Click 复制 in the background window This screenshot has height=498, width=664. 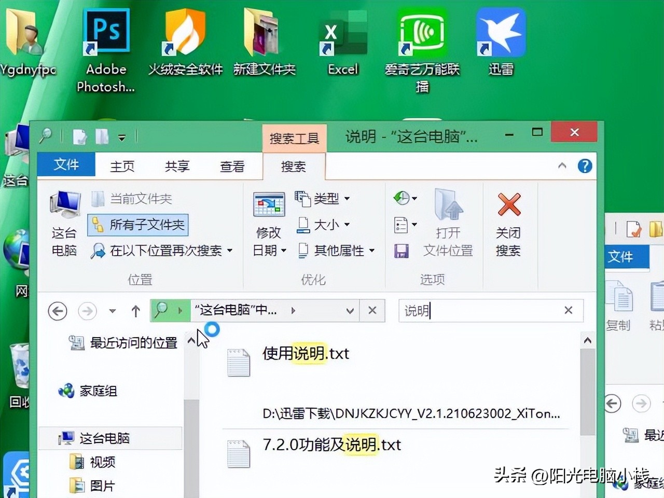tap(619, 305)
